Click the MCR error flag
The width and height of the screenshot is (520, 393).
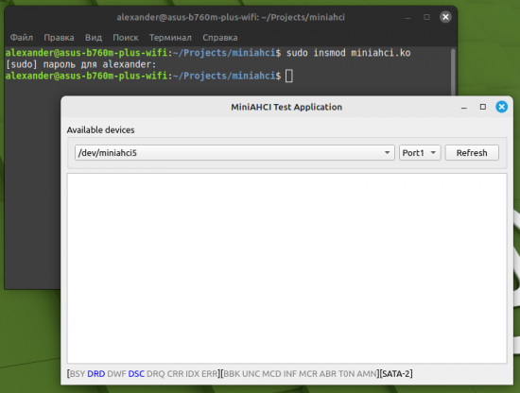pos(308,374)
